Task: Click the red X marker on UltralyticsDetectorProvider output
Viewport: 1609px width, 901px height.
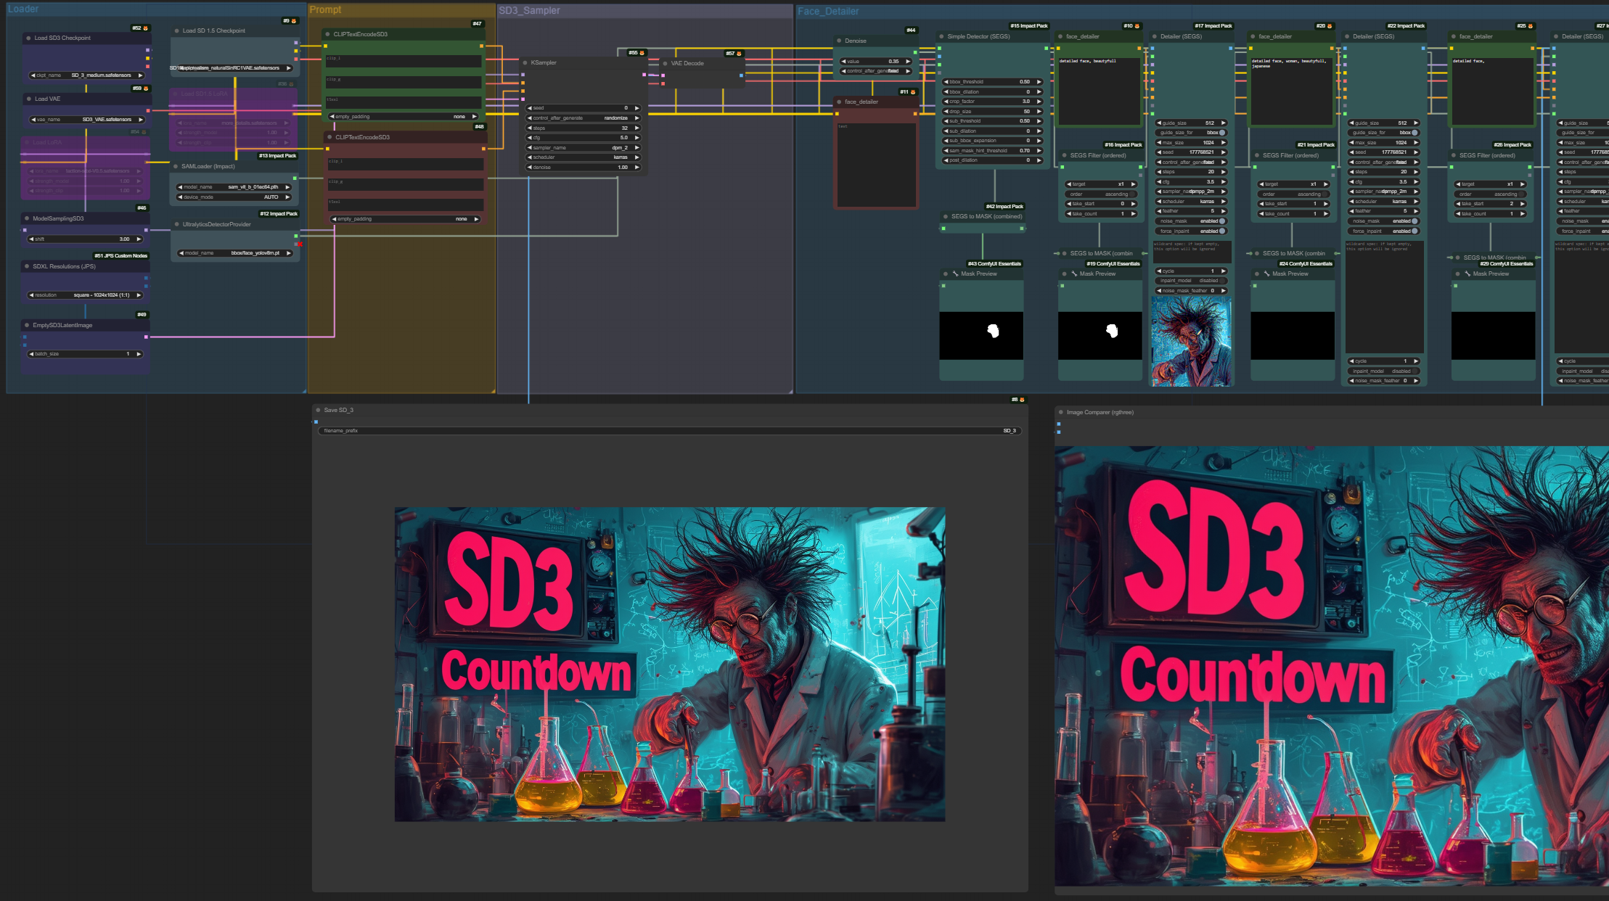Action: pyautogui.click(x=298, y=244)
